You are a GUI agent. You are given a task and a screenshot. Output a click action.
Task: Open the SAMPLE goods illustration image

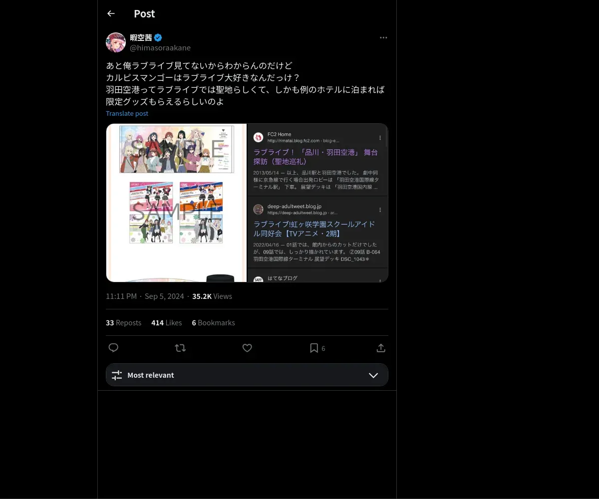[176, 203]
